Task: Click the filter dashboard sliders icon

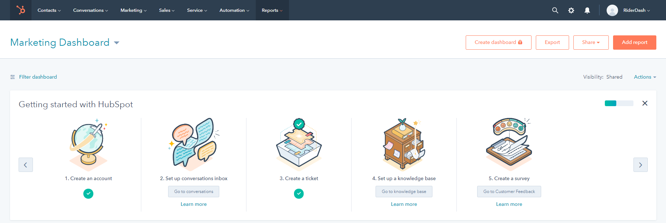Action: coord(13,77)
